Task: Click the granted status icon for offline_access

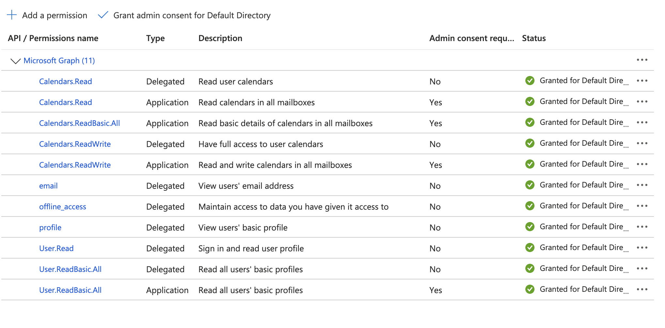Action: tap(530, 206)
